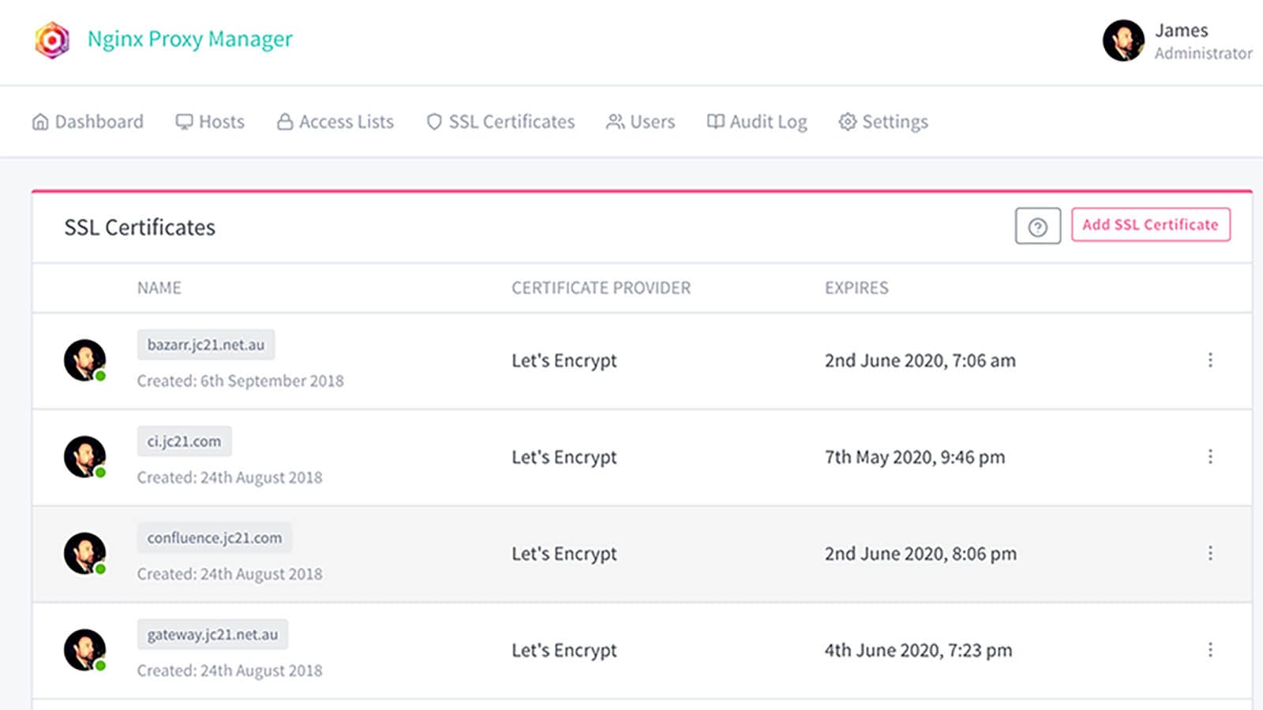This screenshot has width=1263, height=710.
Task: Expand the Hosts menu
Action: click(210, 121)
